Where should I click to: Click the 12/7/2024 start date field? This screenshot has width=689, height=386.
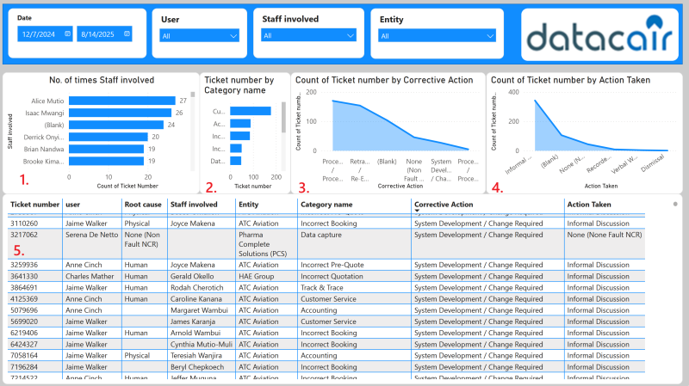(x=39, y=34)
